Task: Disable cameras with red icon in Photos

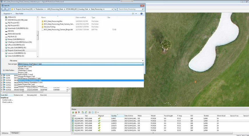Action: [76, 112]
